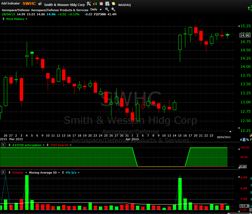Click the 14.96 current price box

click(245, 35)
